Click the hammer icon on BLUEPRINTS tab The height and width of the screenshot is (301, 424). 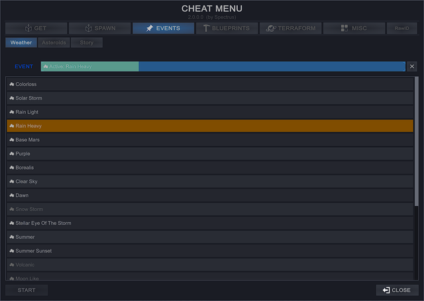(206, 28)
